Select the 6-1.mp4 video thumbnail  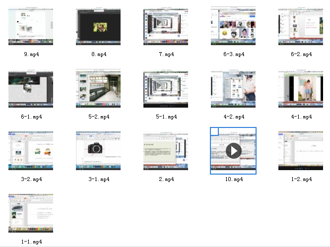tap(31, 89)
